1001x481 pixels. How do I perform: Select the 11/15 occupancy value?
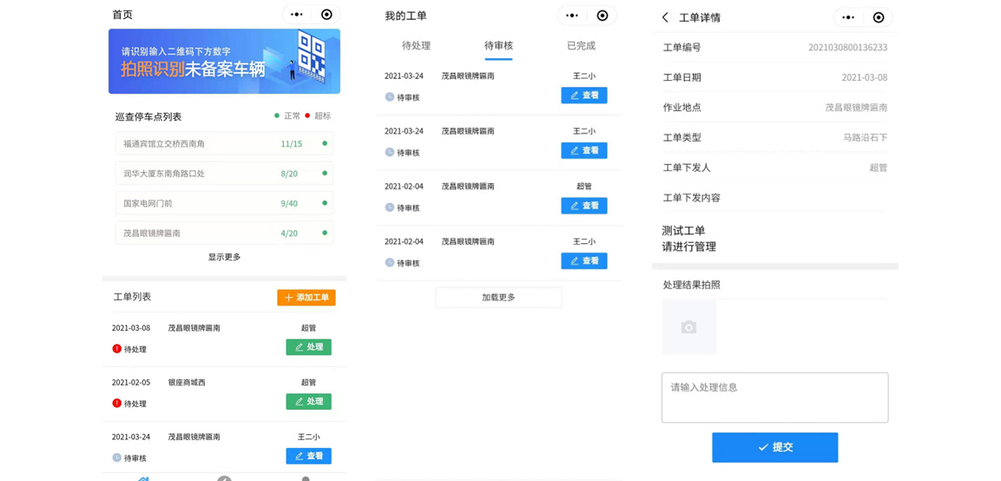point(292,144)
